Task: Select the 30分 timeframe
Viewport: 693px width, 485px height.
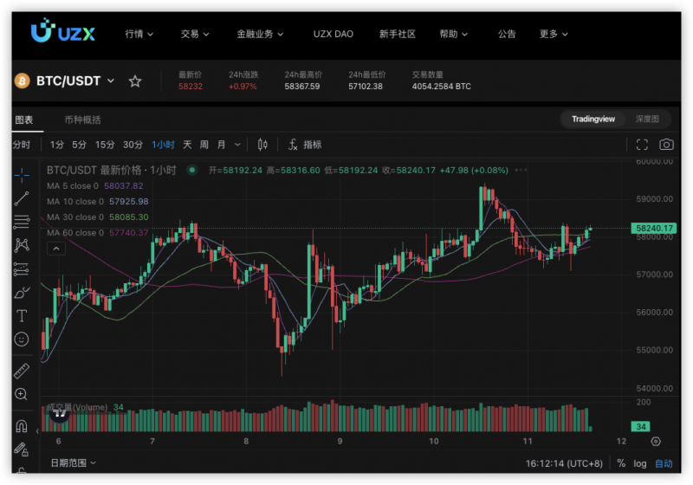Action: (133, 145)
